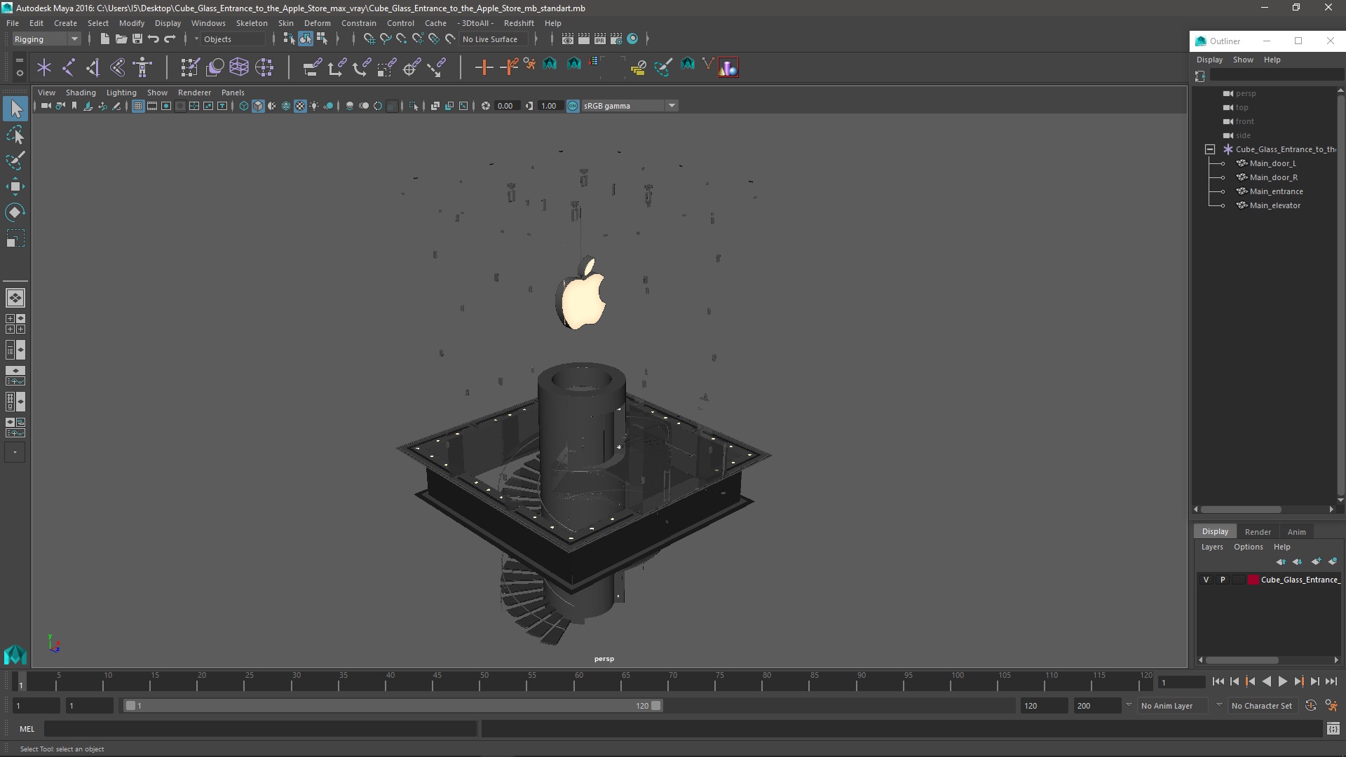Click the Save Scene disk icon
1346x757 pixels.
(137, 39)
